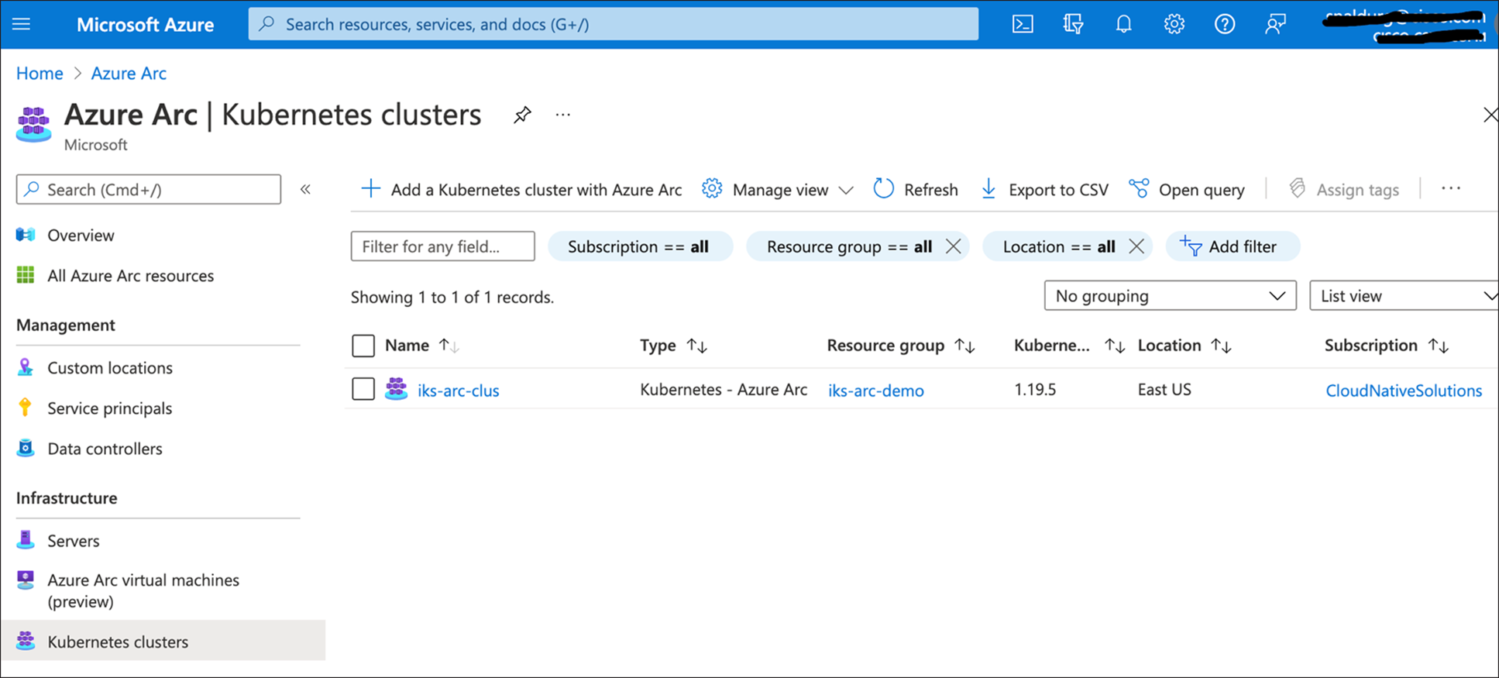
Task: Open toolbar overflow ellipsis menu
Action: [x=1451, y=189]
